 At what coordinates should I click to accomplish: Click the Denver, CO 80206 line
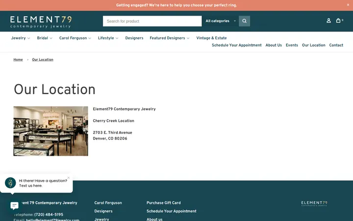pyautogui.click(x=110, y=138)
